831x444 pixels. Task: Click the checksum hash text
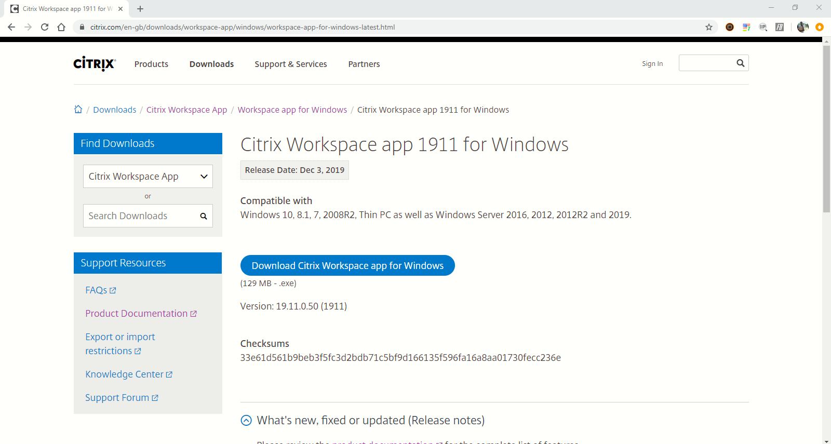pyautogui.click(x=400, y=358)
